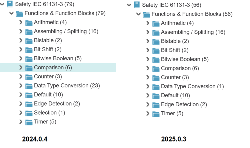Image resolution: width=250 pixels, height=148 pixels.
Task: Click the book icon beside the 56-item Safety library
Action: coord(137,5)
